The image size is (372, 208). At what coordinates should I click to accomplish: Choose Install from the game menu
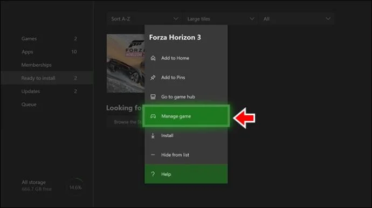pos(186,135)
